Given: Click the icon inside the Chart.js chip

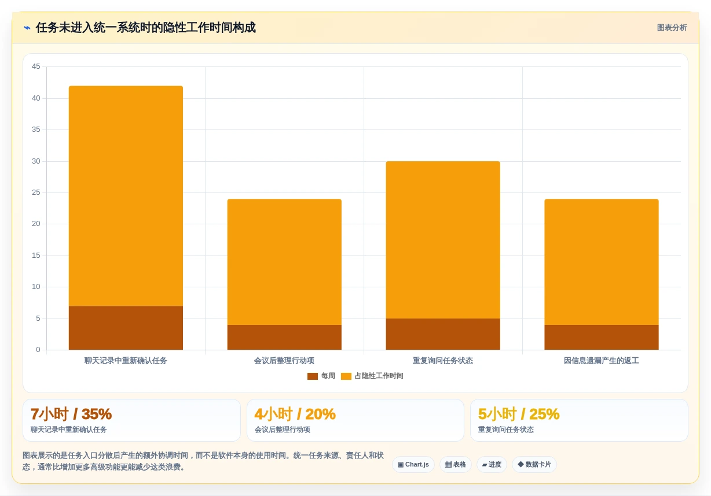Looking at the screenshot, I should tap(401, 465).
